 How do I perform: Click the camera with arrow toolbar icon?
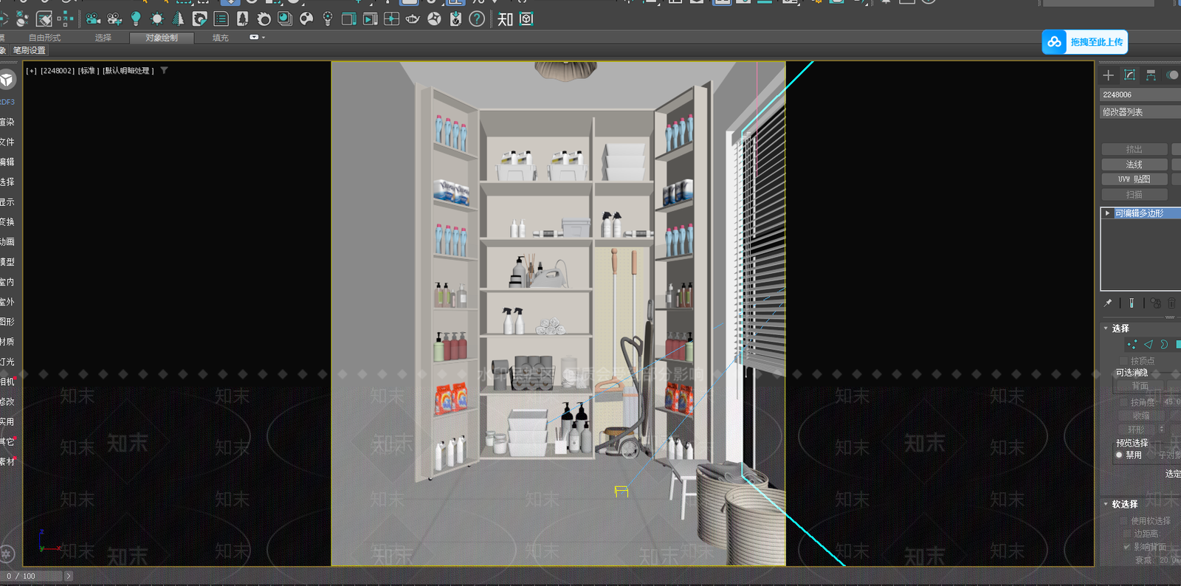pyautogui.click(x=93, y=18)
